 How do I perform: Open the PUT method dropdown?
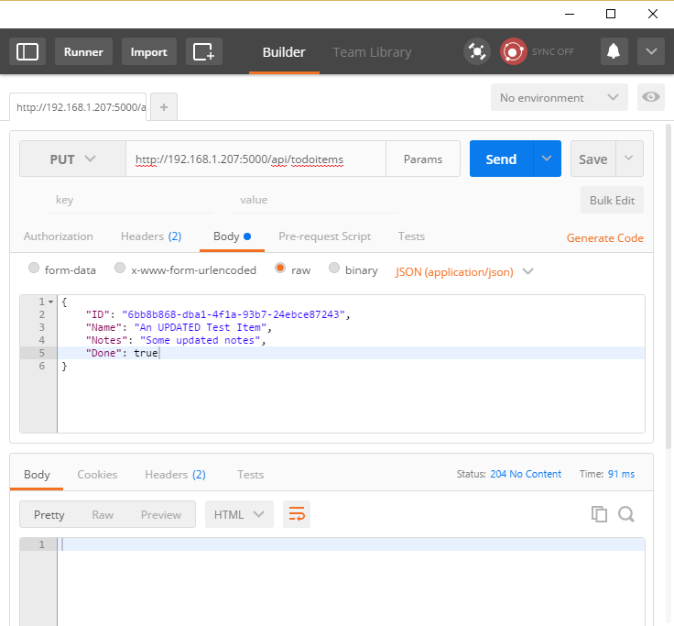coord(72,159)
